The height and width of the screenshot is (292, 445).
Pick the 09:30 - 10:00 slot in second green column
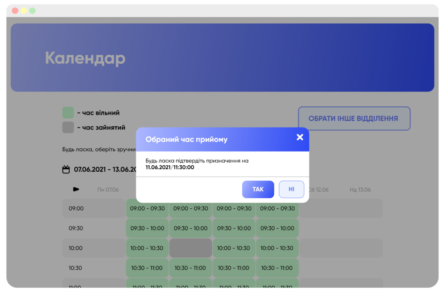pyautogui.click(x=190, y=228)
